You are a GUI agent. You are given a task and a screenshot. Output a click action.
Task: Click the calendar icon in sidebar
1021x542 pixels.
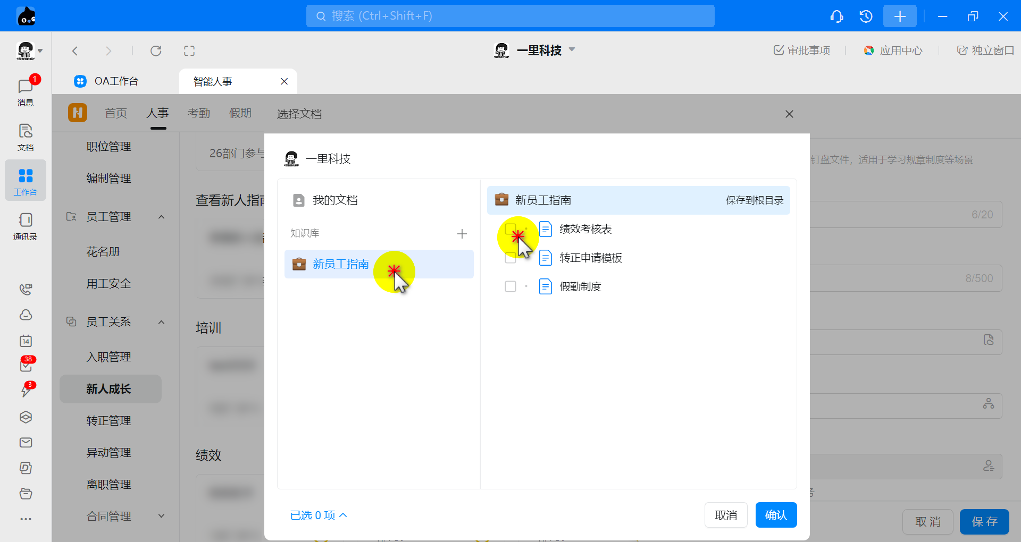pos(26,341)
